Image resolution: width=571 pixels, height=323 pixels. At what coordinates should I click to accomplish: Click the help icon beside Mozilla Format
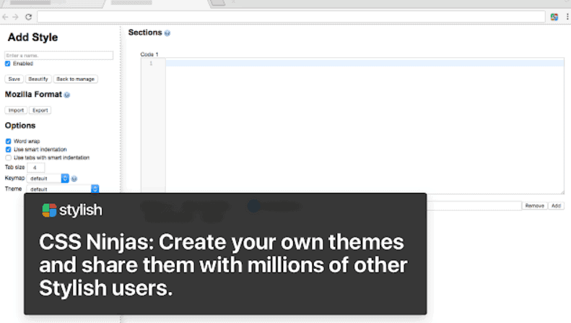coord(67,95)
